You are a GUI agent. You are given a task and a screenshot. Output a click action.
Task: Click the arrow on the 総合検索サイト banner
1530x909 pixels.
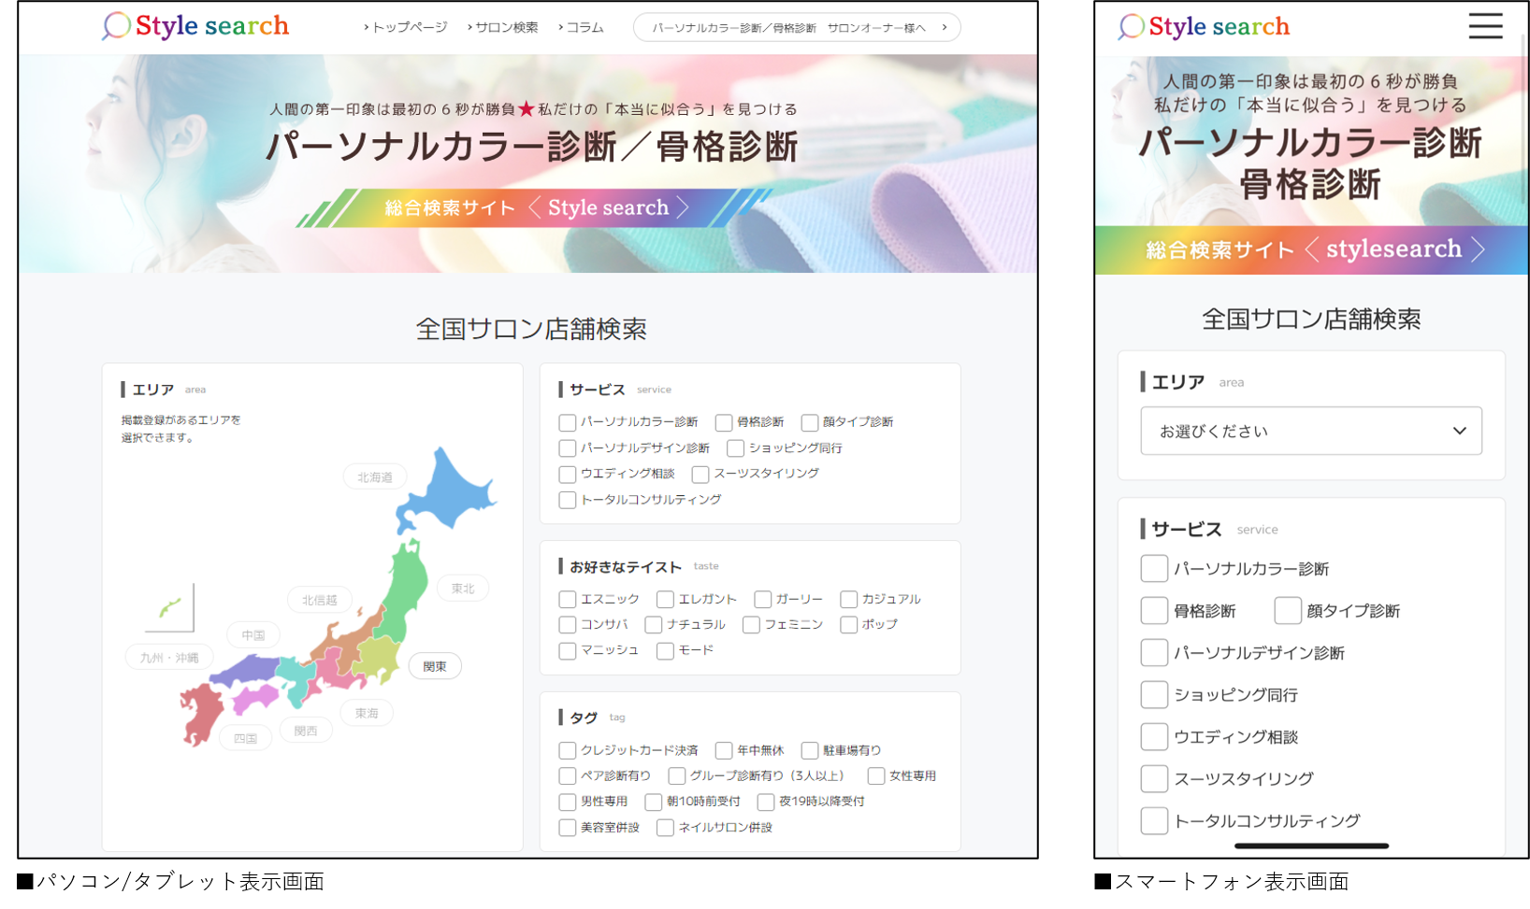click(686, 207)
